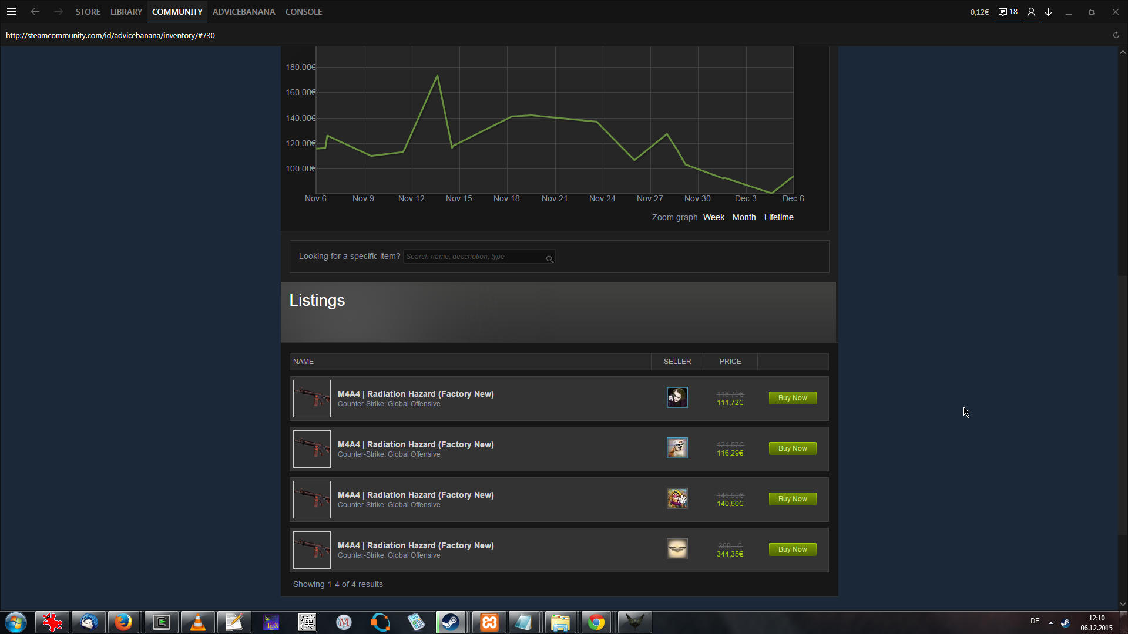Image resolution: width=1128 pixels, height=634 pixels.
Task: Buy Now the 111,72€ listing
Action: tap(792, 398)
